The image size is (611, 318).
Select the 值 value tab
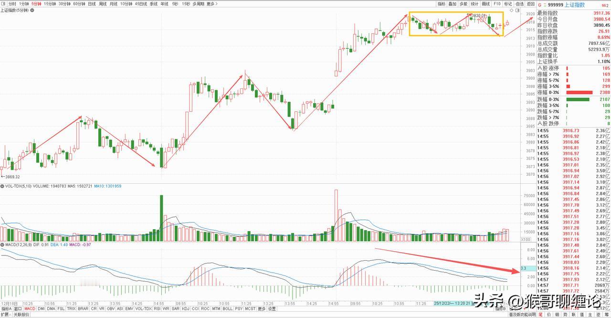pyautogui.click(x=582, y=315)
